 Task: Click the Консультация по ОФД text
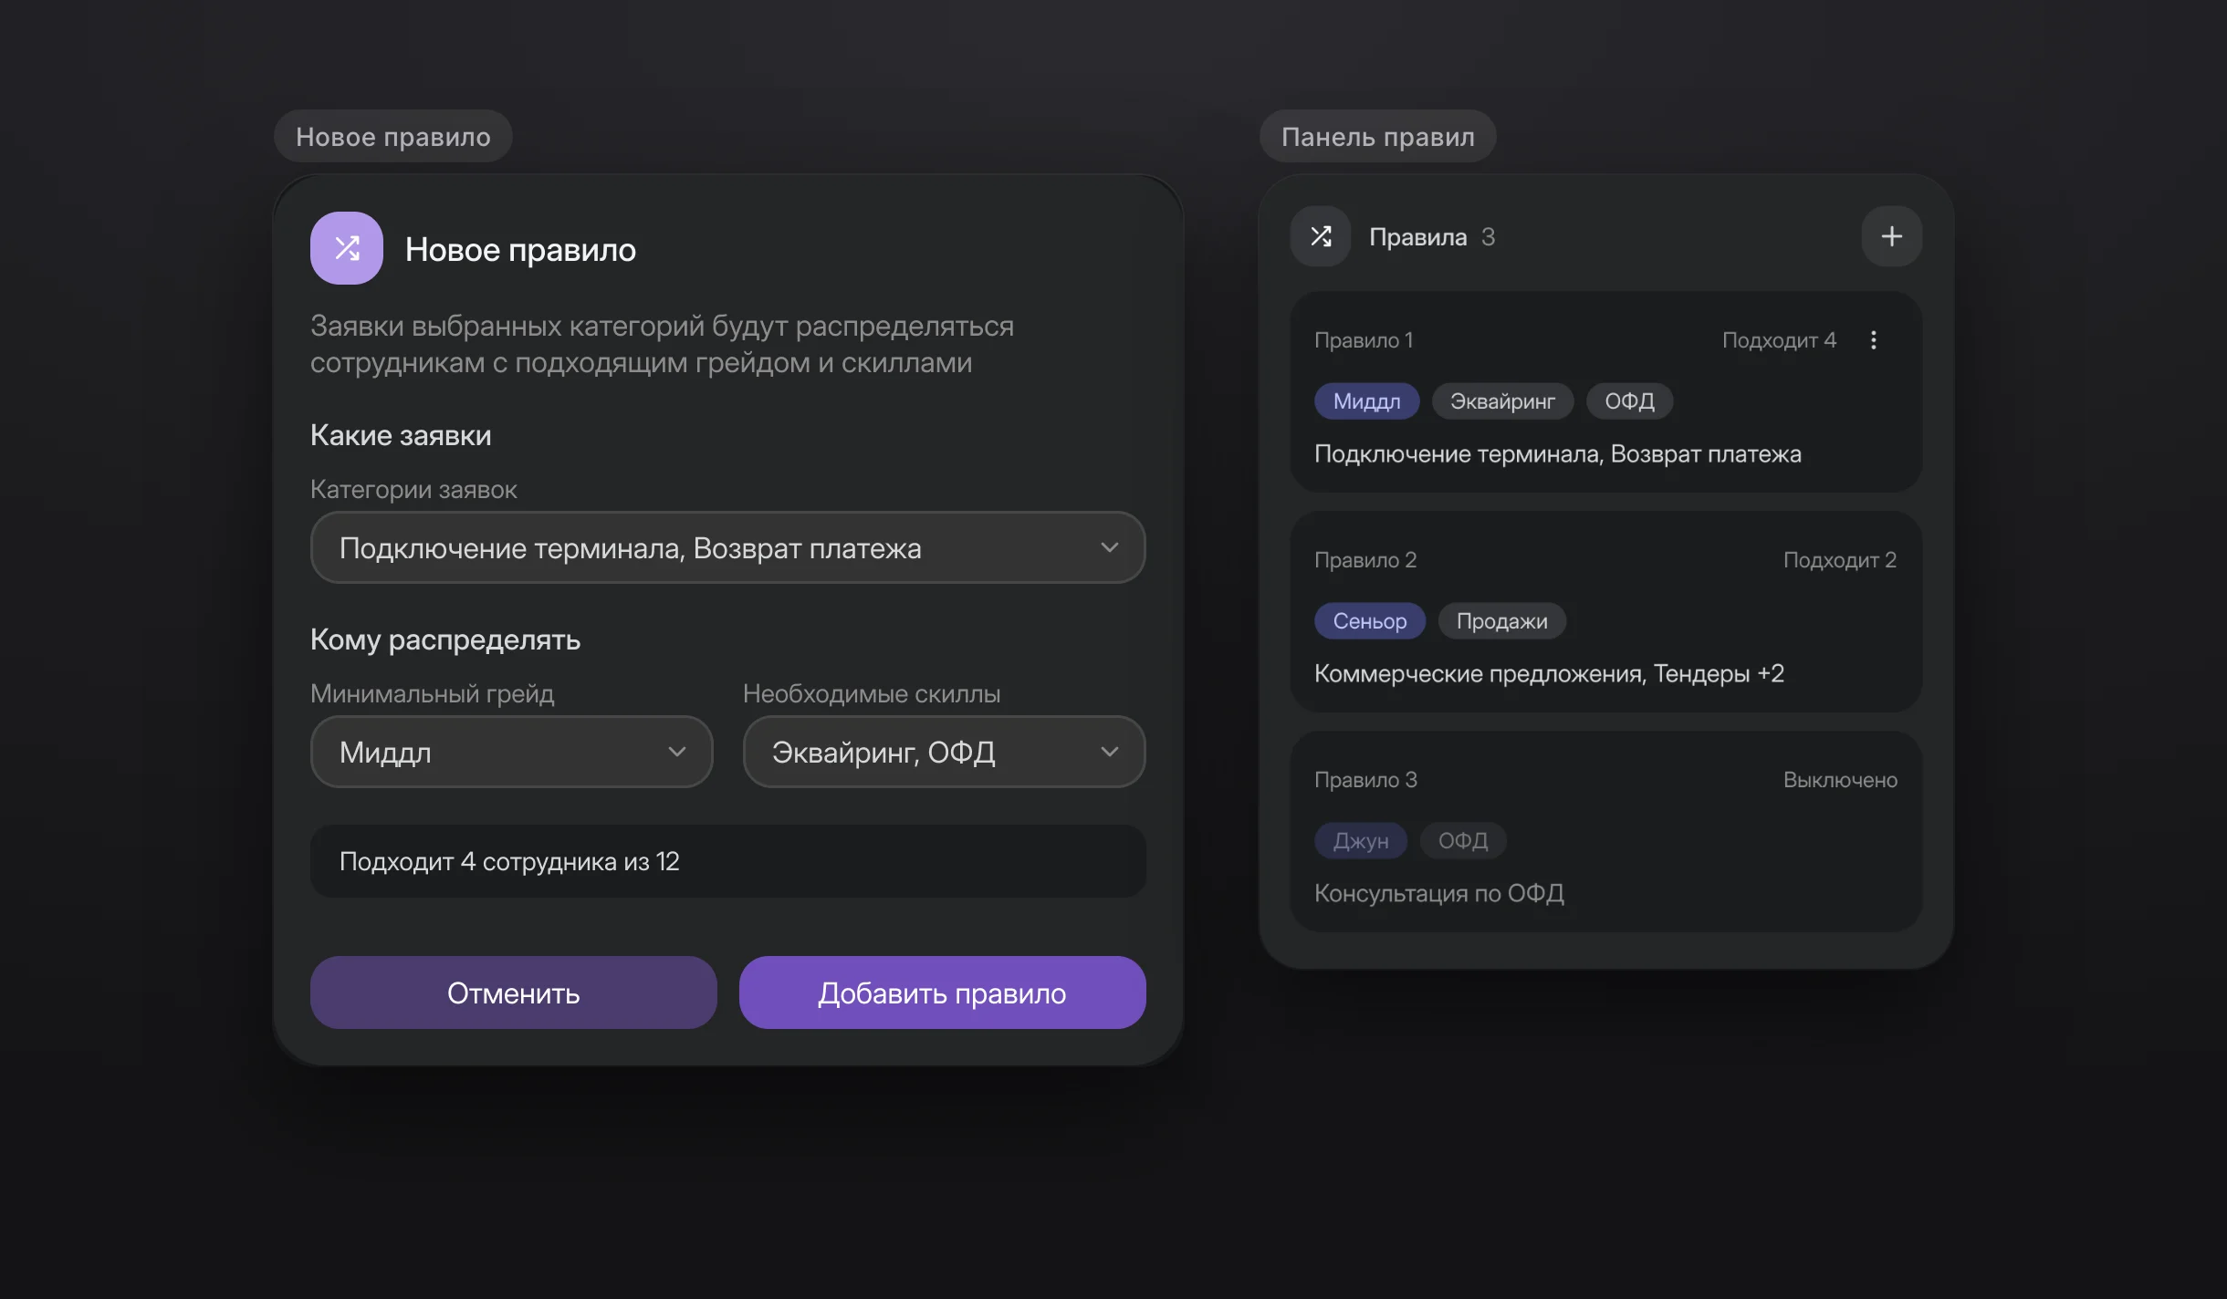pos(1438,894)
